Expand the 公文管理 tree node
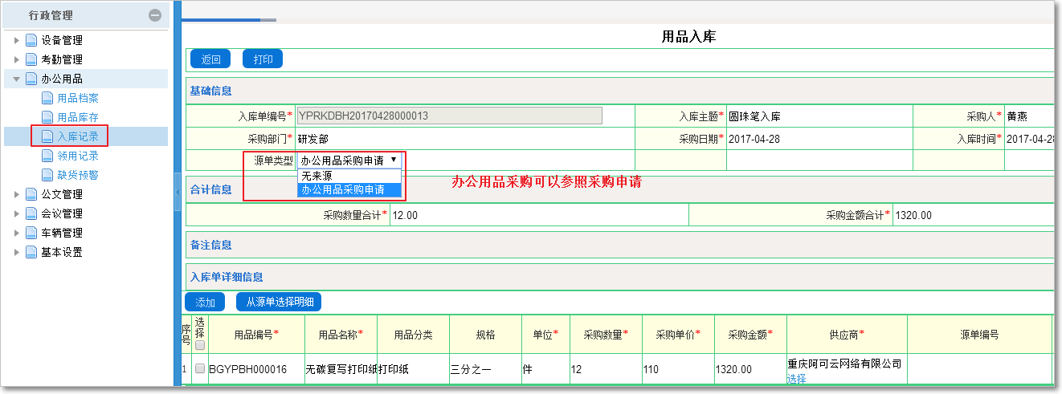Image resolution: width=1062 pixels, height=394 pixels. [x=17, y=194]
